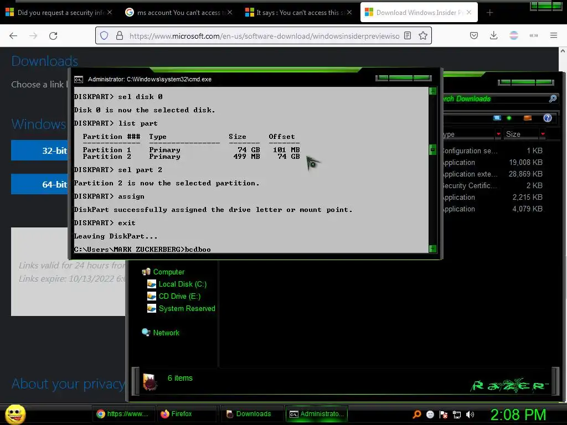
Task: Open the Size column filter dropdown
Action: (x=543, y=134)
